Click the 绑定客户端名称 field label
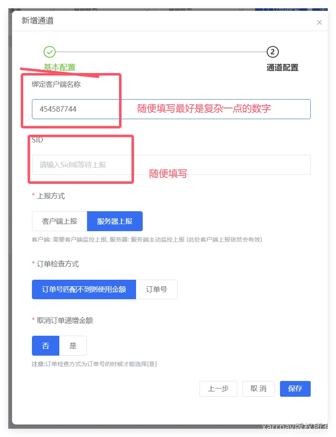336x437 pixels. tap(56, 84)
